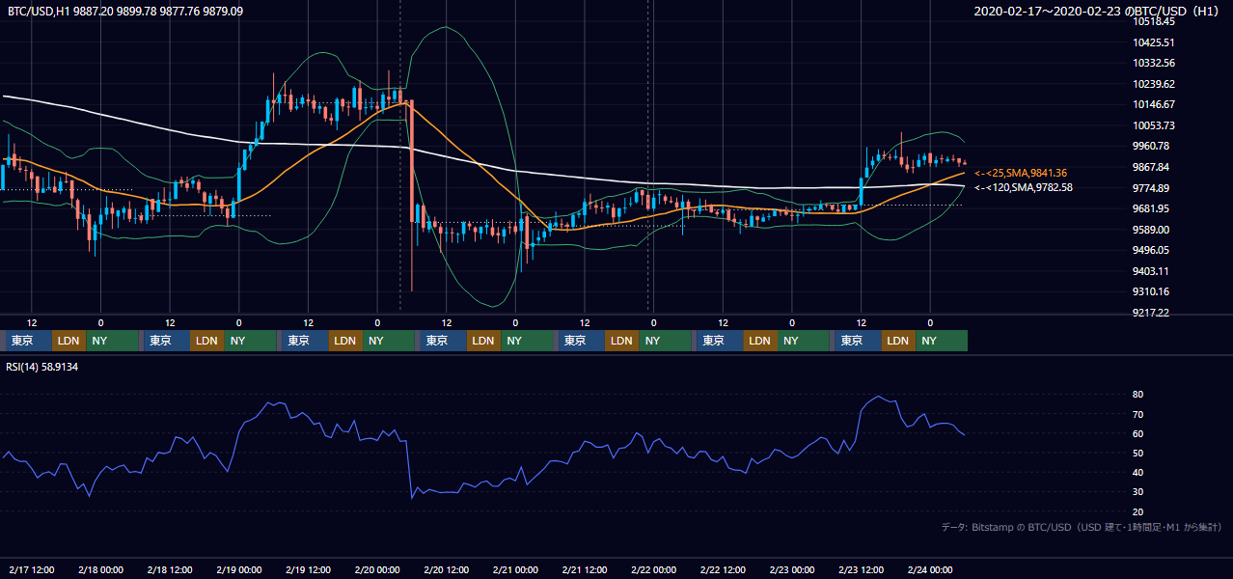Screen dimensions: 1233x579
Task: Select the orange 25 SMA 9841.36 label
Action: [x=1021, y=173]
